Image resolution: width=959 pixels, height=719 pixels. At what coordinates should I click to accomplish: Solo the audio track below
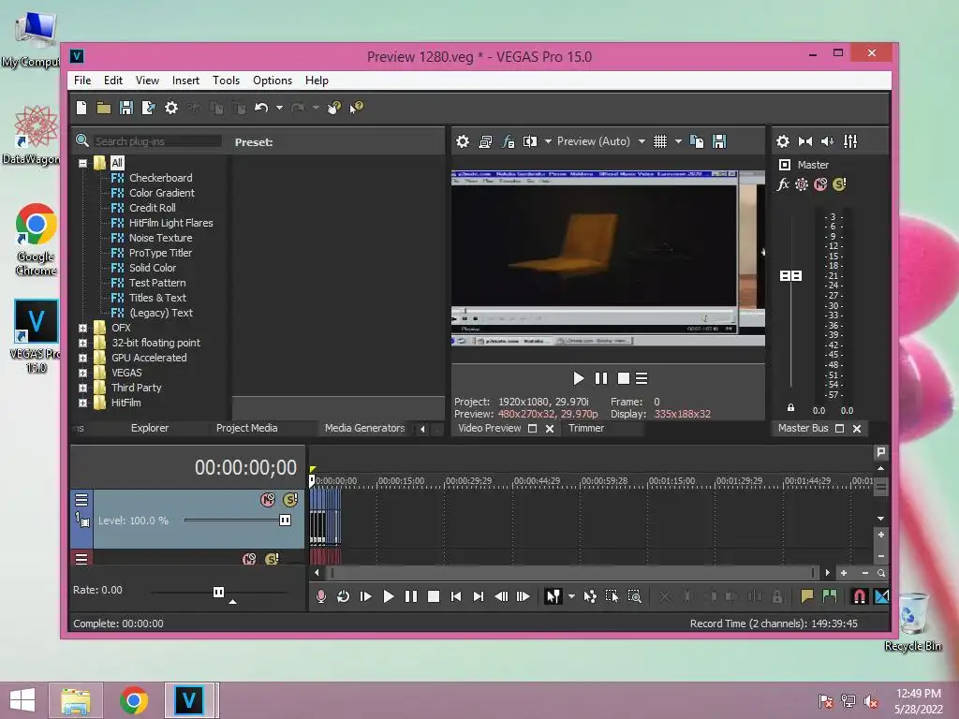pyautogui.click(x=272, y=559)
